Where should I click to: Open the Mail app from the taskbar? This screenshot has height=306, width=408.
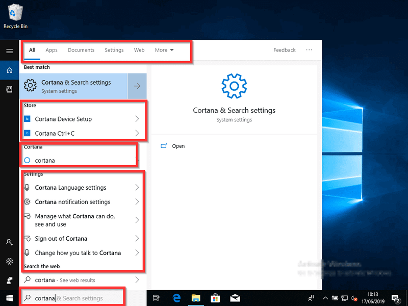(x=235, y=298)
